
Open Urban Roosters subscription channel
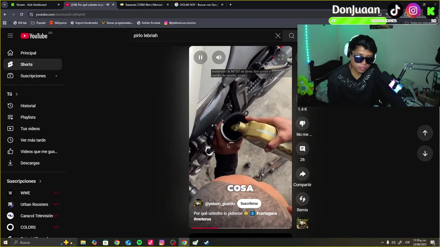pos(33,204)
